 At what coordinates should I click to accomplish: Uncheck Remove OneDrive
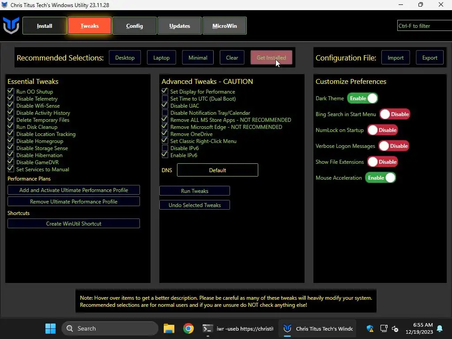tap(165, 134)
